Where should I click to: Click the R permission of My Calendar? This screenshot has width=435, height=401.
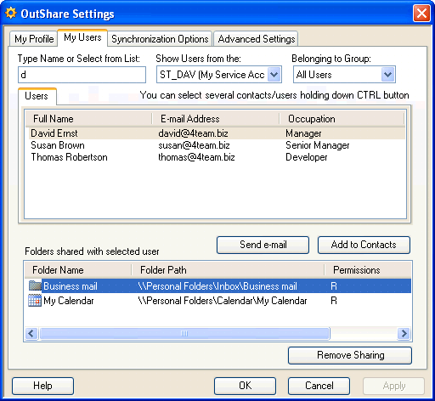[334, 301]
